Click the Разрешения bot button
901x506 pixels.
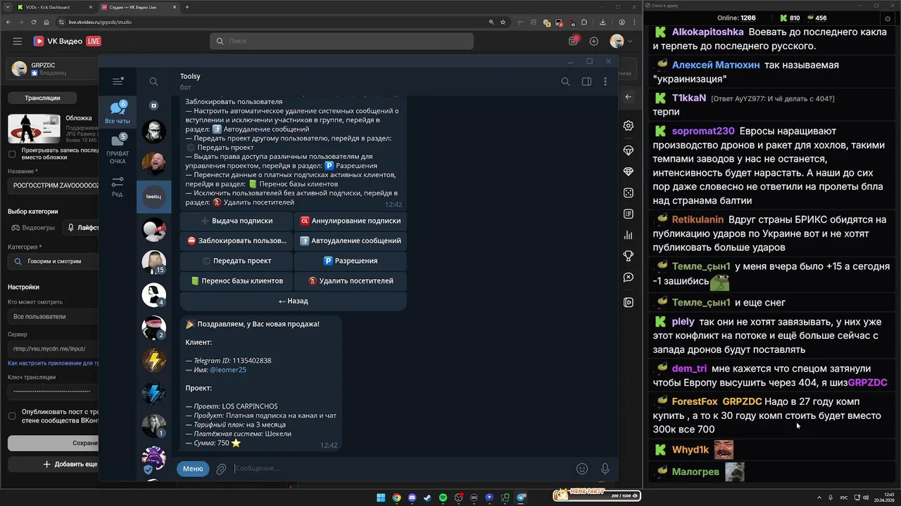(350, 261)
